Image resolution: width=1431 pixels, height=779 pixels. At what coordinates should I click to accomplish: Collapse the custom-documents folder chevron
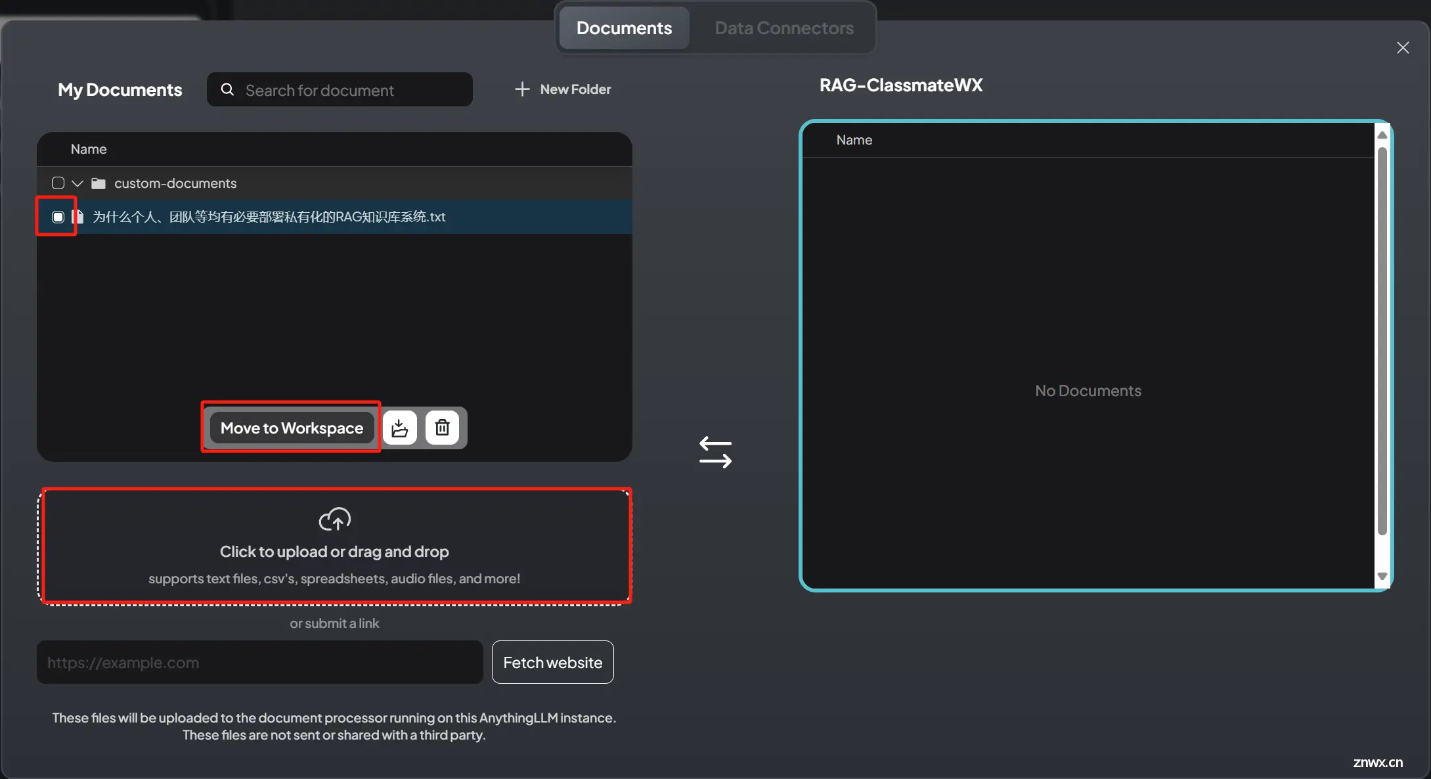(x=77, y=183)
